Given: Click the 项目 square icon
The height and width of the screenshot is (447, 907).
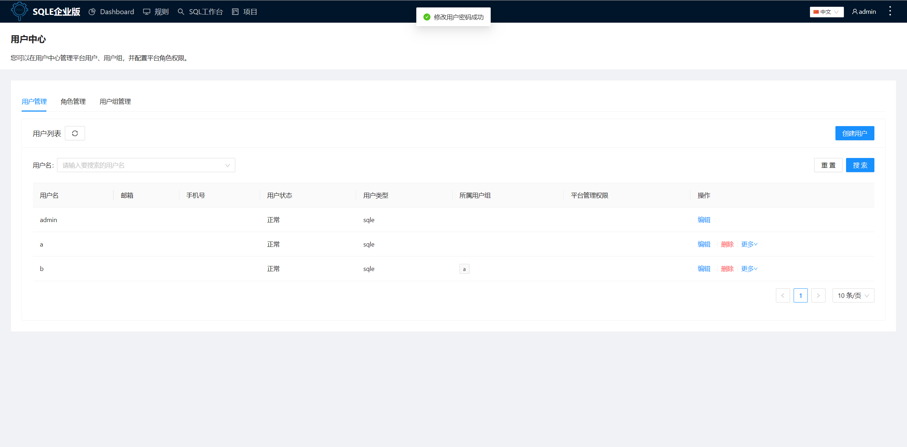Looking at the screenshot, I should pos(235,12).
